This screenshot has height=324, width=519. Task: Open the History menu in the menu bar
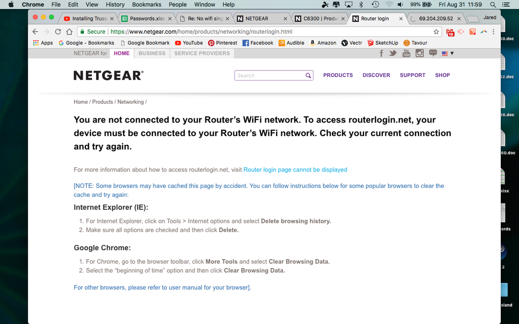pyautogui.click(x=115, y=5)
